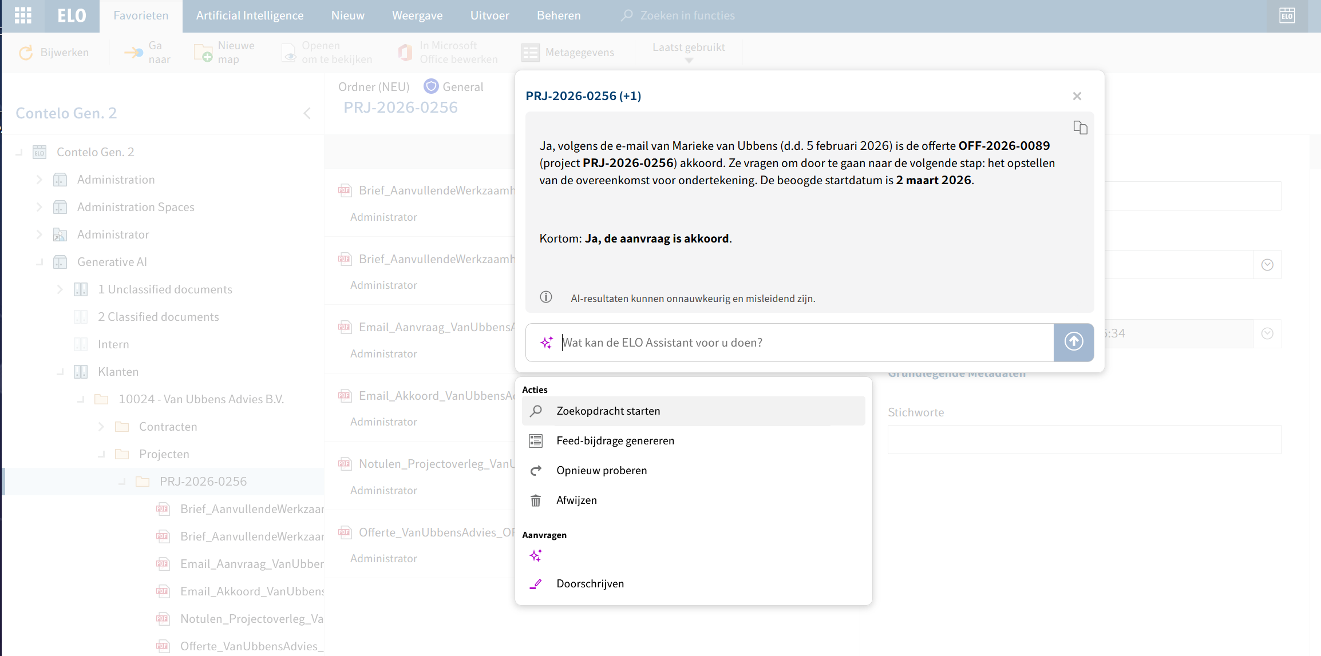This screenshot has width=1321, height=656.
Task: Choose Feed-bijdrage genereren
Action: tap(694, 440)
